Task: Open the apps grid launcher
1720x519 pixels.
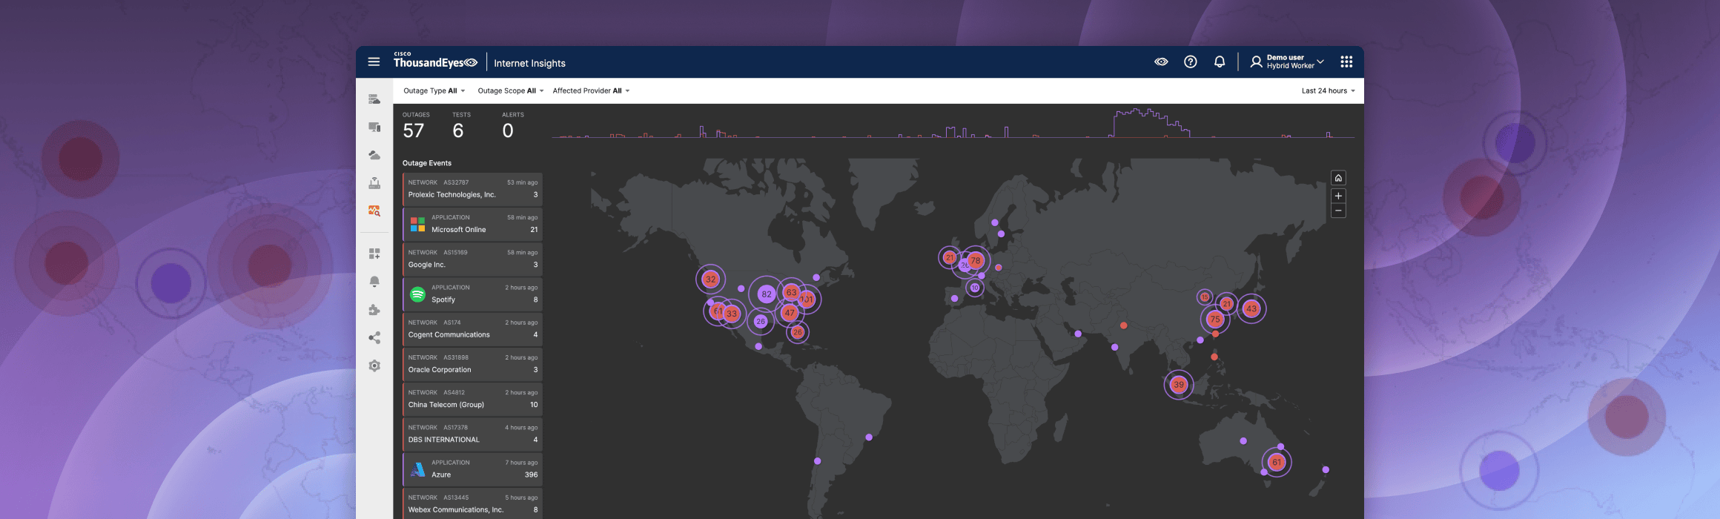Action: 1346,62
